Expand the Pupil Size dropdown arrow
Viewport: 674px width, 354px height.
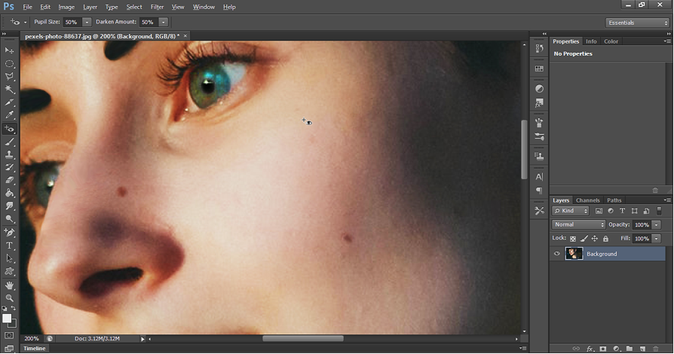(87, 23)
